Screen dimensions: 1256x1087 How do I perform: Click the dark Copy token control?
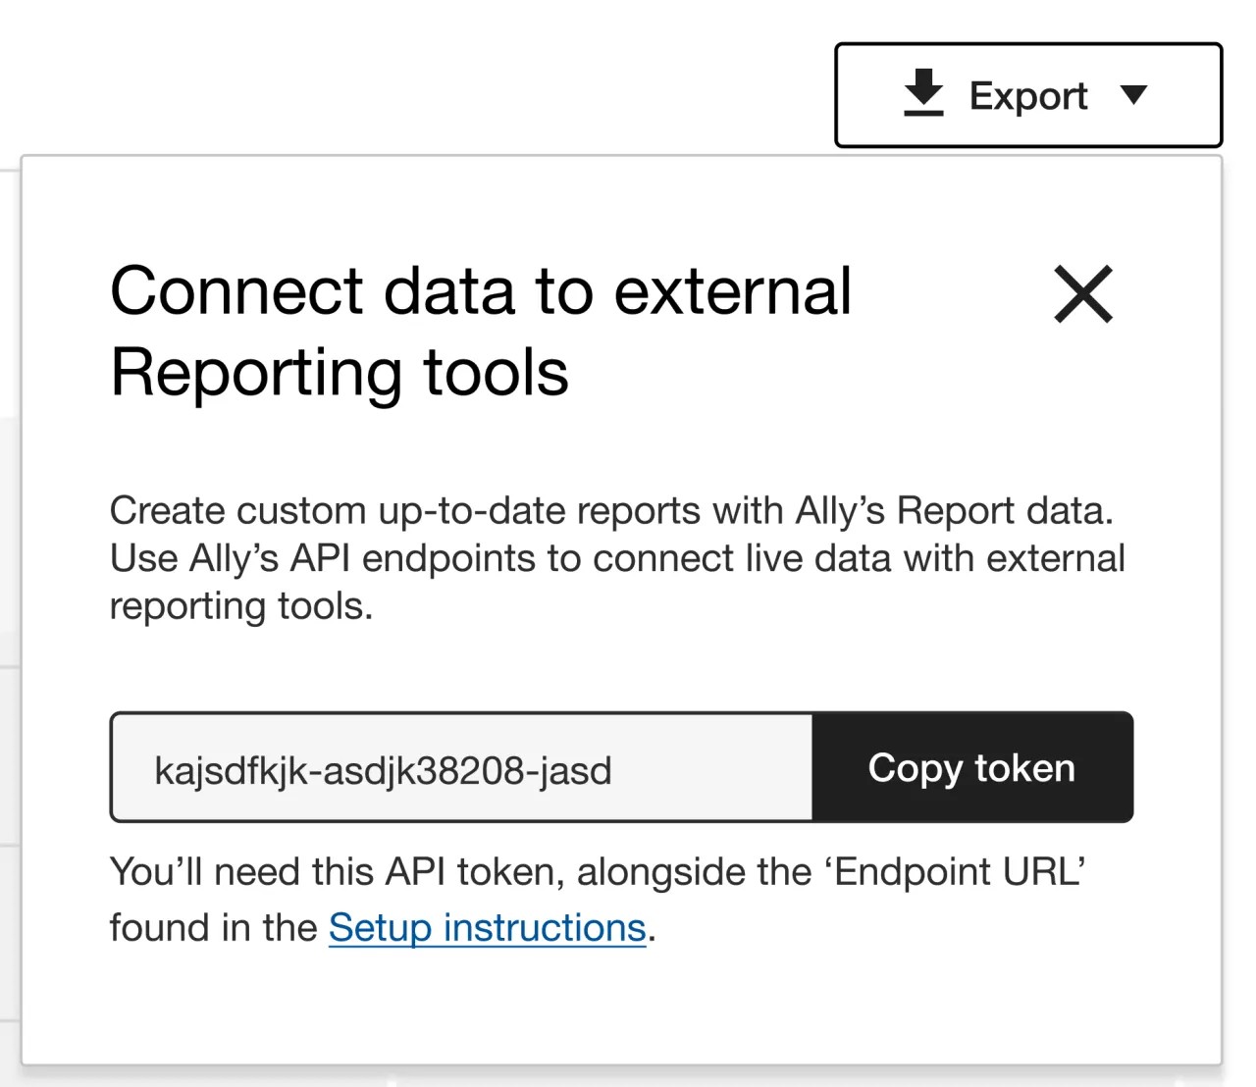pos(970,767)
